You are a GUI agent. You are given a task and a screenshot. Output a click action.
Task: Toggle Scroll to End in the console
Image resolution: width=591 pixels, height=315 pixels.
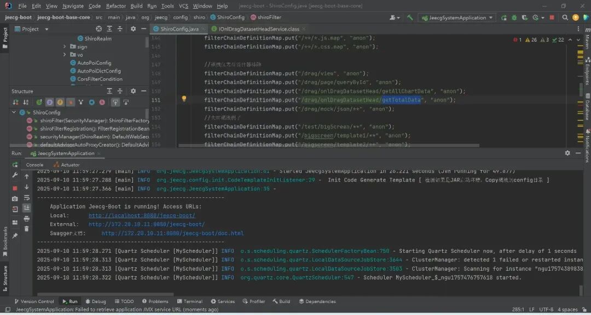26,208
